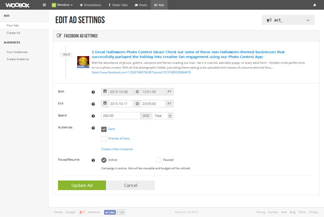Screen dimensions: 324x217
Task: Open the 5 Great Halloween Photo Contest post title
Action: click(x=188, y=54)
